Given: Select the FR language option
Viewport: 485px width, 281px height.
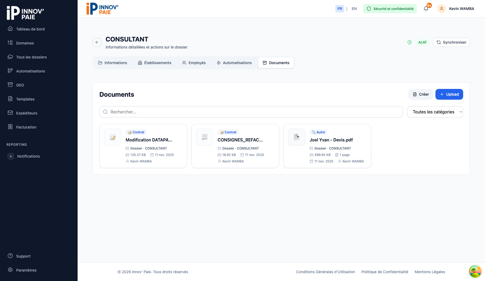Looking at the screenshot, I should coord(339,9).
